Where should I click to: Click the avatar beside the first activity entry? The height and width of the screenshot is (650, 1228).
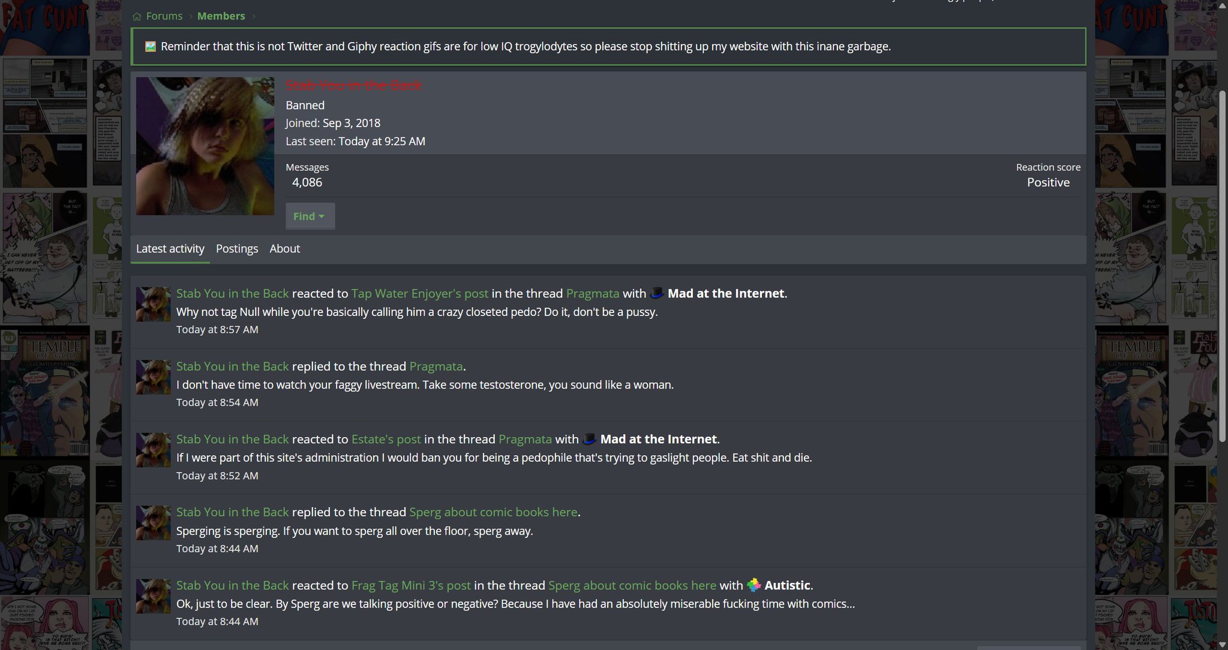pyautogui.click(x=153, y=304)
